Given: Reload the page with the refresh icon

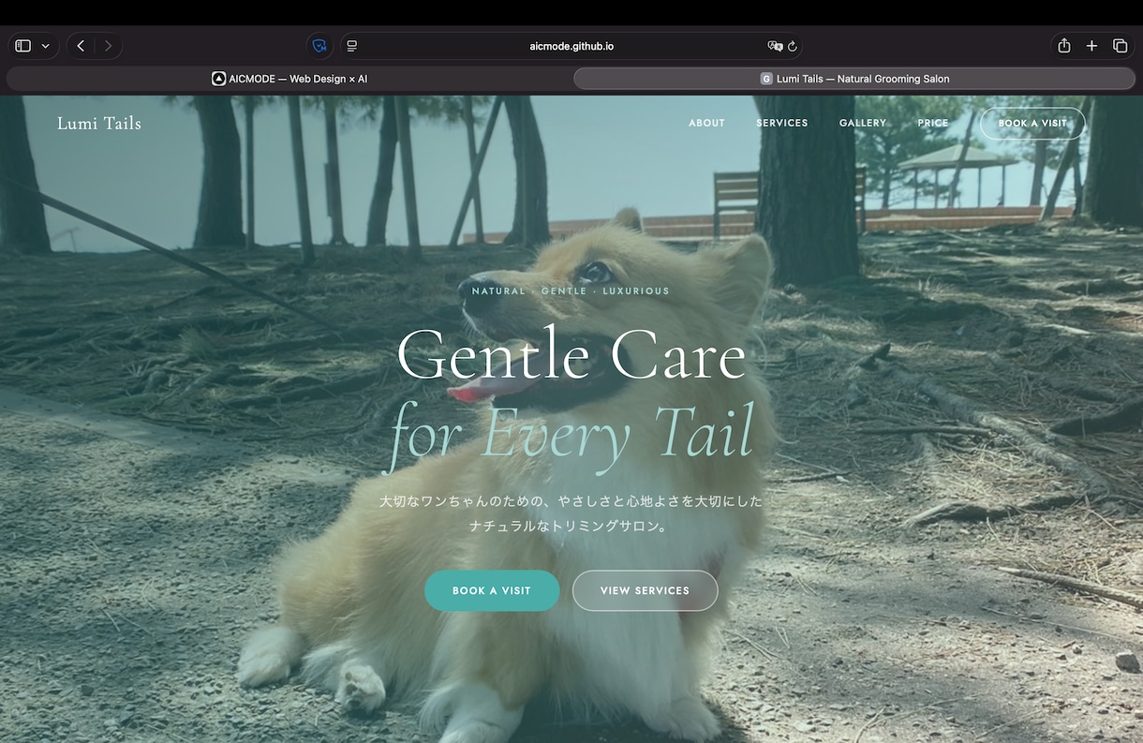Looking at the screenshot, I should (793, 46).
